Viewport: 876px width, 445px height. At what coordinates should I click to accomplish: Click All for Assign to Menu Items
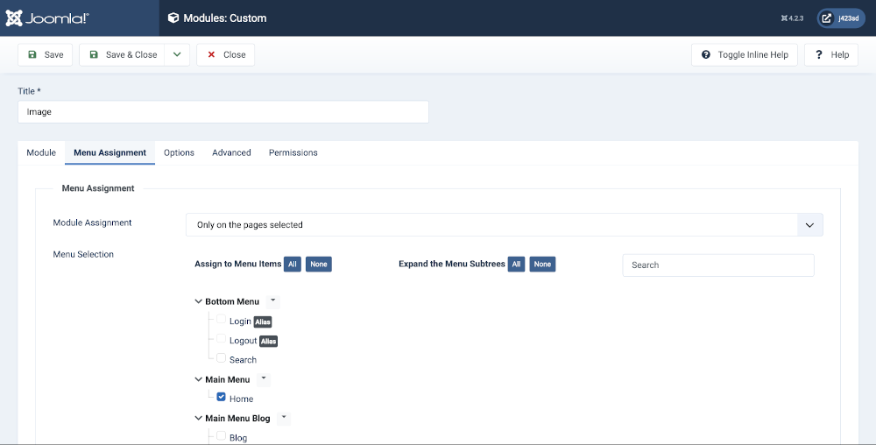pyautogui.click(x=293, y=264)
